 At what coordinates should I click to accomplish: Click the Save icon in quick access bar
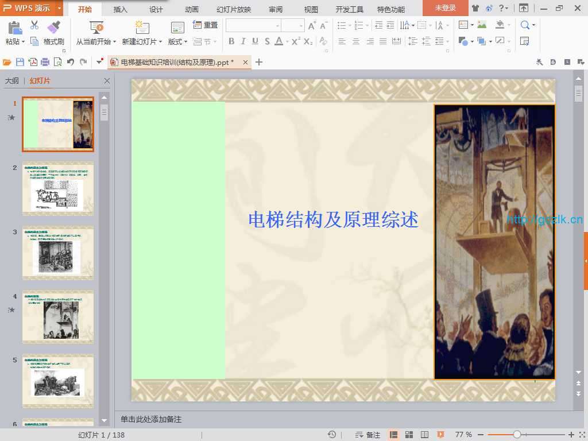[20, 62]
